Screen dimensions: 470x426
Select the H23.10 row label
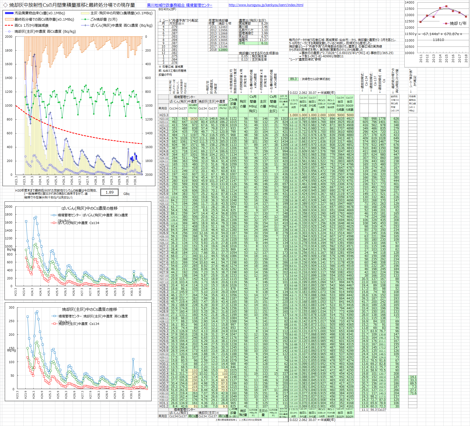pos(164,118)
